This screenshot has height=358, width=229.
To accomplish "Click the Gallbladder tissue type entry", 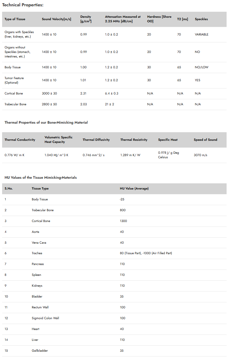I will point(40,351).
